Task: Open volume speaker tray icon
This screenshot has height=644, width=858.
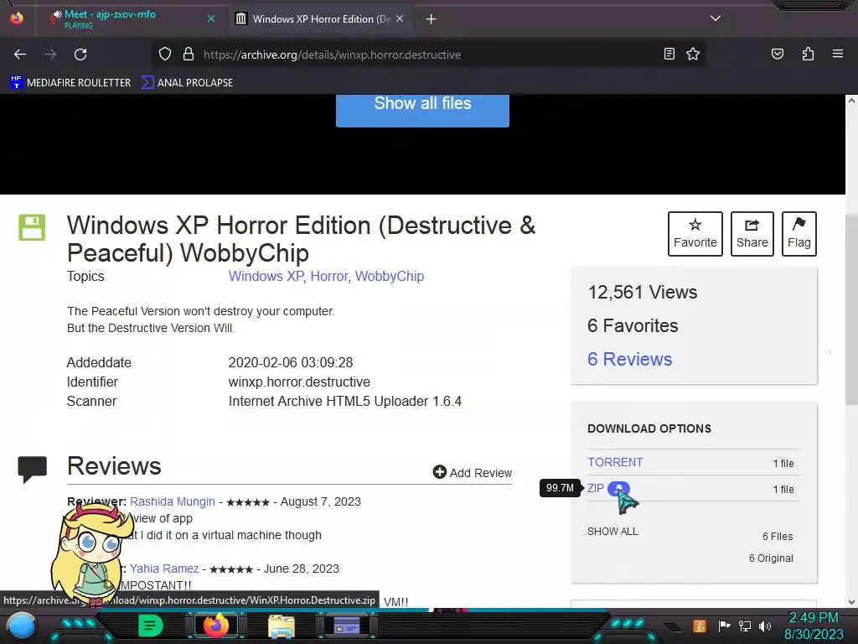Action: click(765, 626)
